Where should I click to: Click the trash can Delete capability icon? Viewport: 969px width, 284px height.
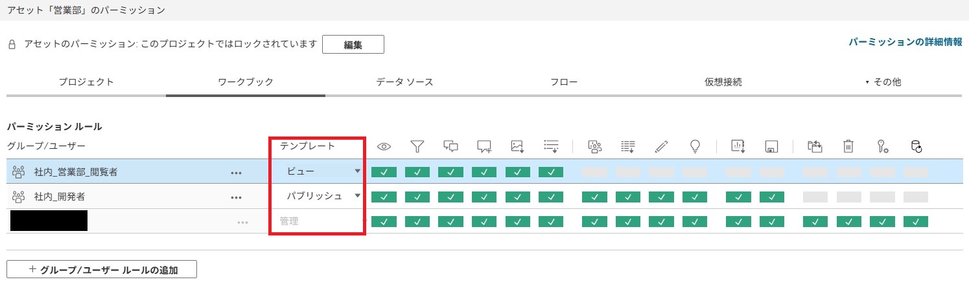click(848, 147)
